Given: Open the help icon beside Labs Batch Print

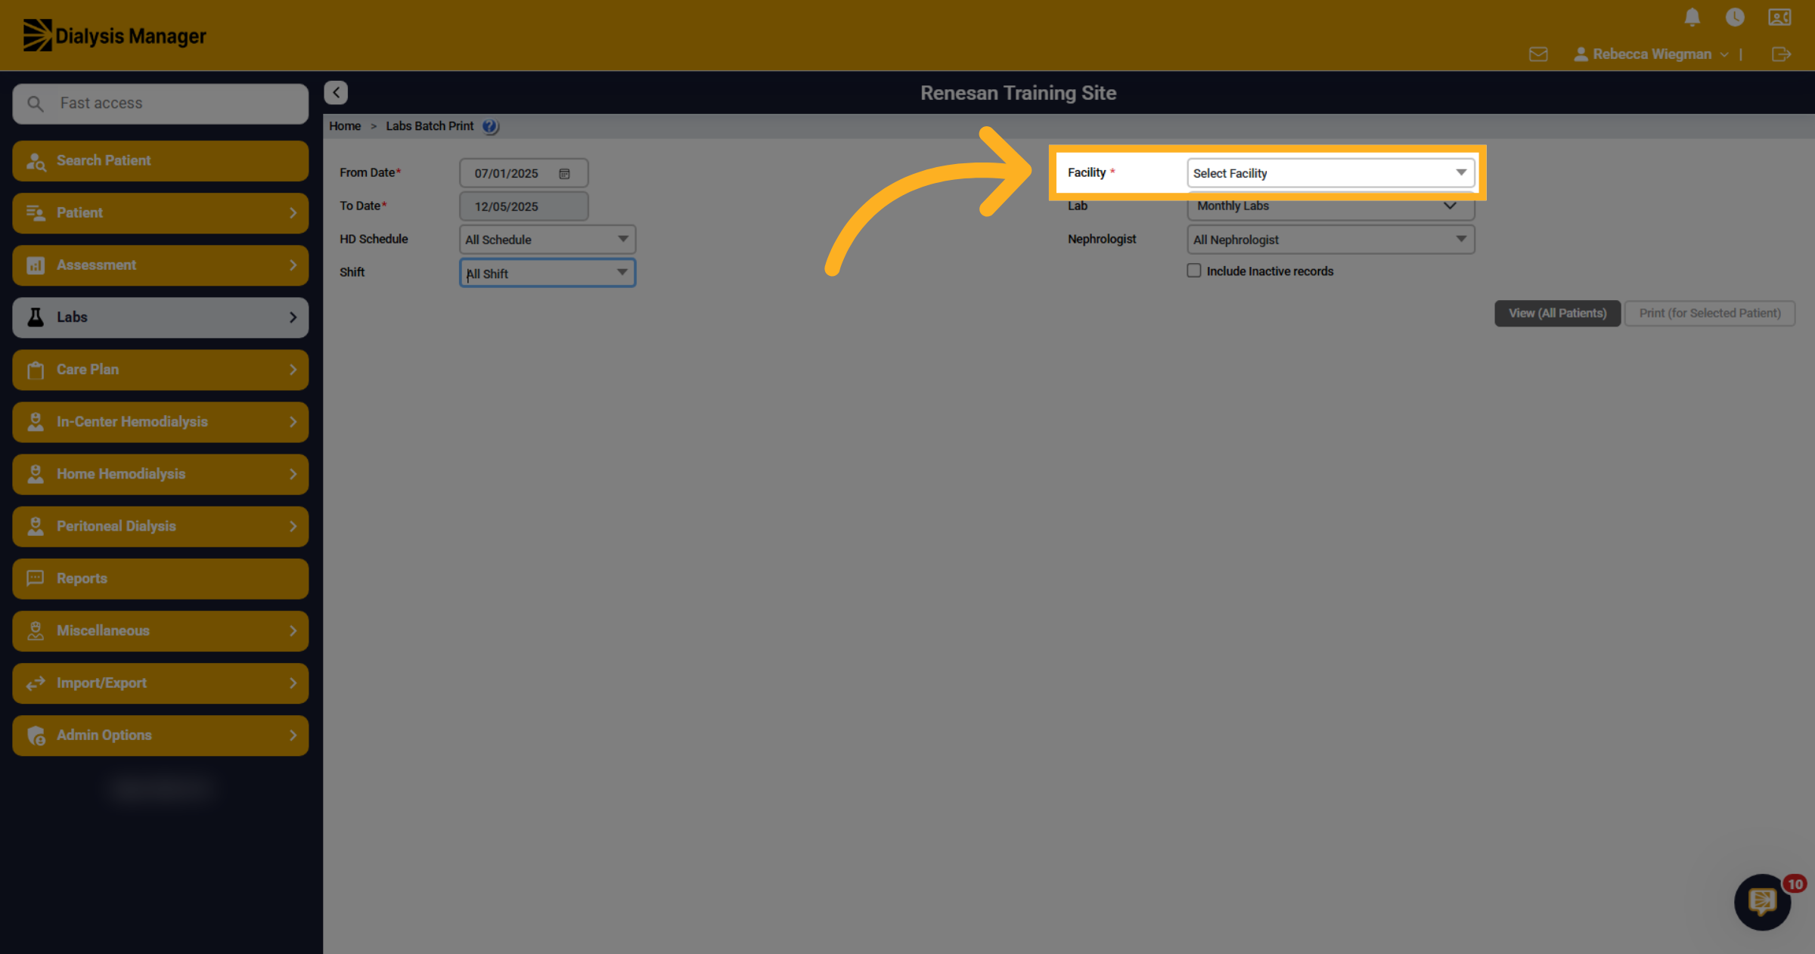Looking at the screenshot, I should coord(490,126).
